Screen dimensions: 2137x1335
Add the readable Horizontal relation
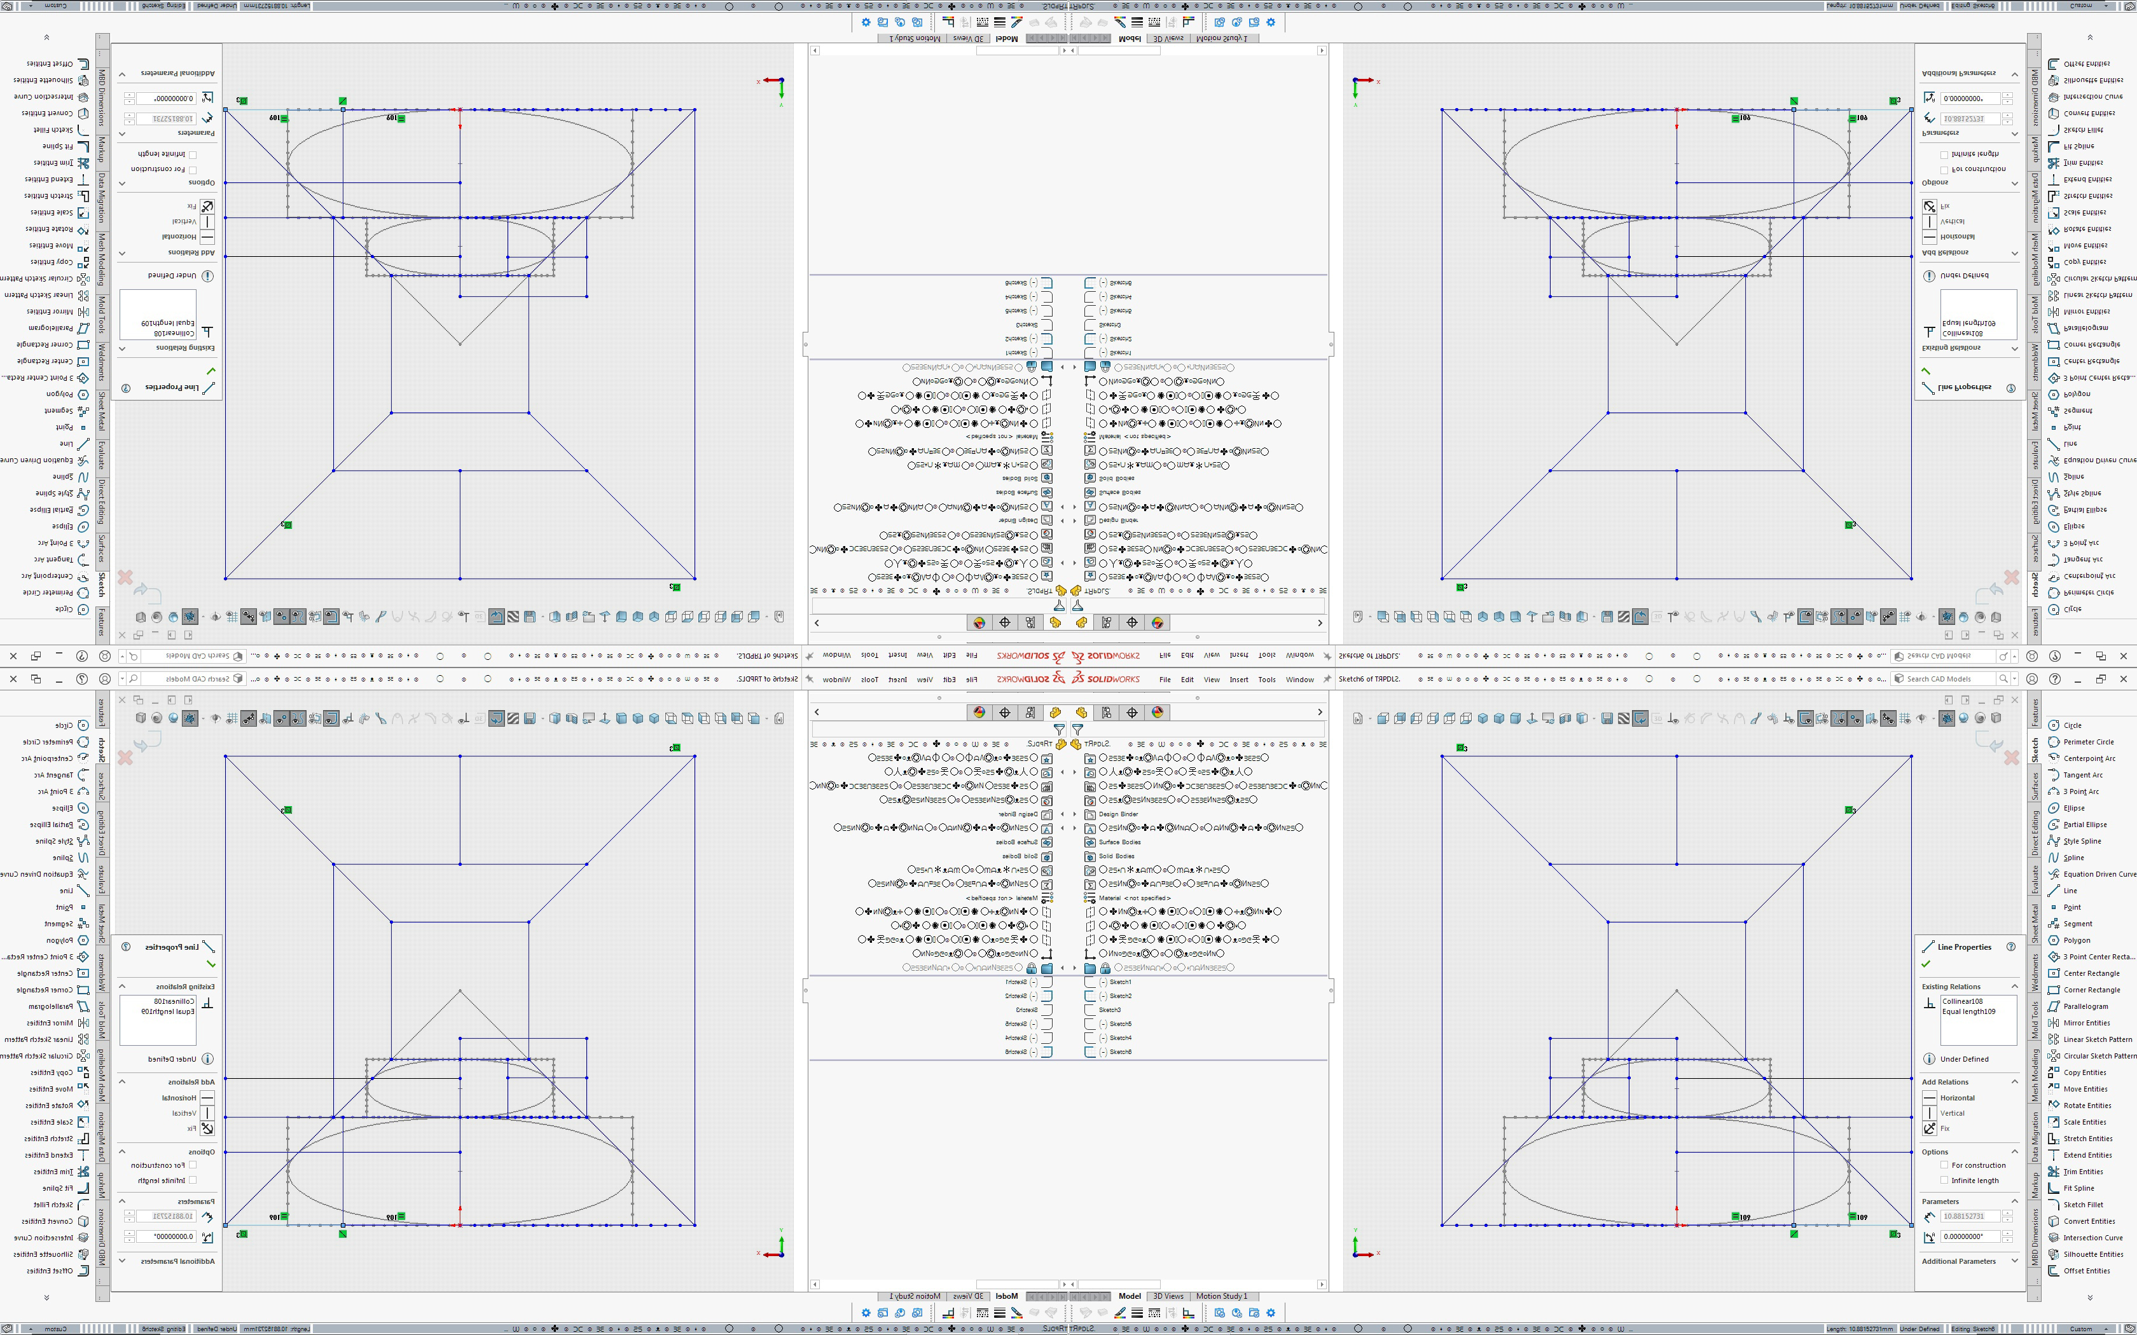pos(1956,1097)
